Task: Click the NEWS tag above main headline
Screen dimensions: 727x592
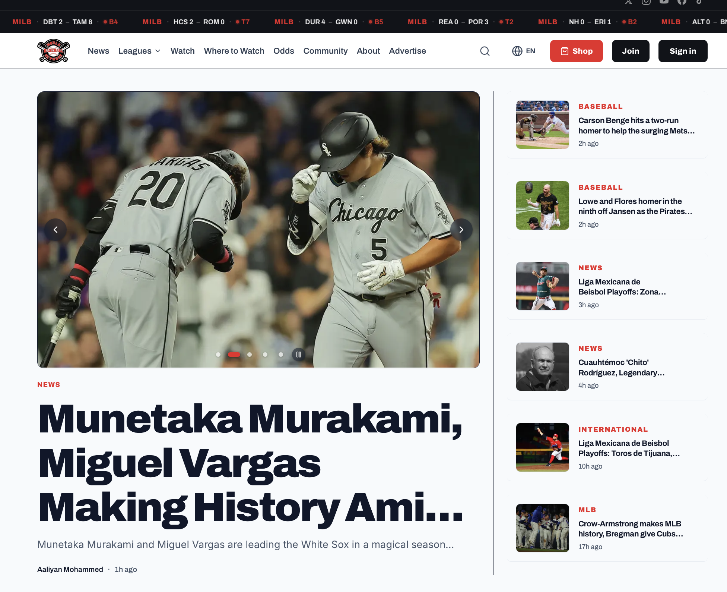Action: pos(49,385)
